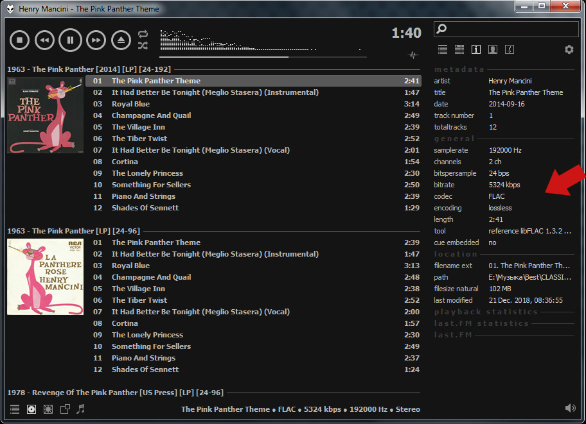Image resolution: width=586 pixels, height=424 pixels.
Task: Stop playback with the stop button
Action: tap(20, 40)
